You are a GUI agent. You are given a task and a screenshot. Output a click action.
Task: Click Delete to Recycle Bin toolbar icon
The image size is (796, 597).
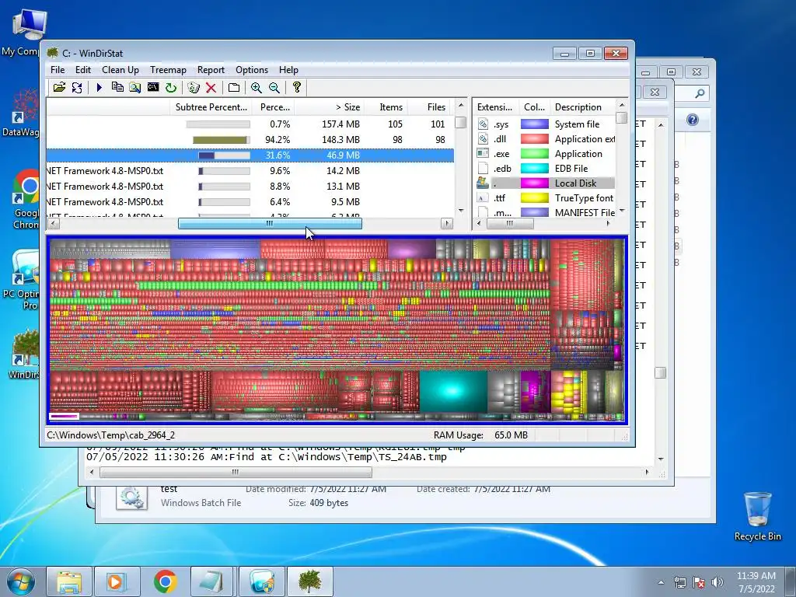point(194,87)
